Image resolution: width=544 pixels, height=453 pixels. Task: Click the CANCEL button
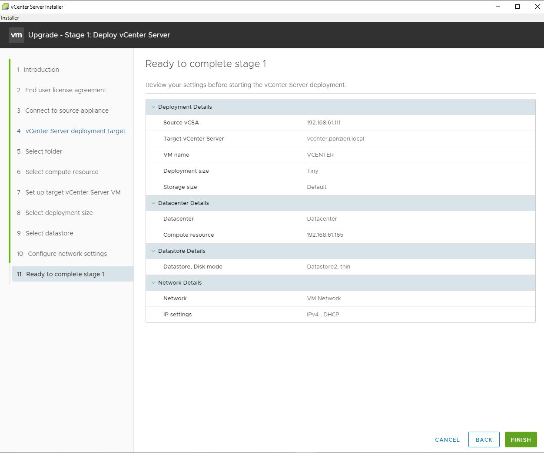[x=447, y=440]
